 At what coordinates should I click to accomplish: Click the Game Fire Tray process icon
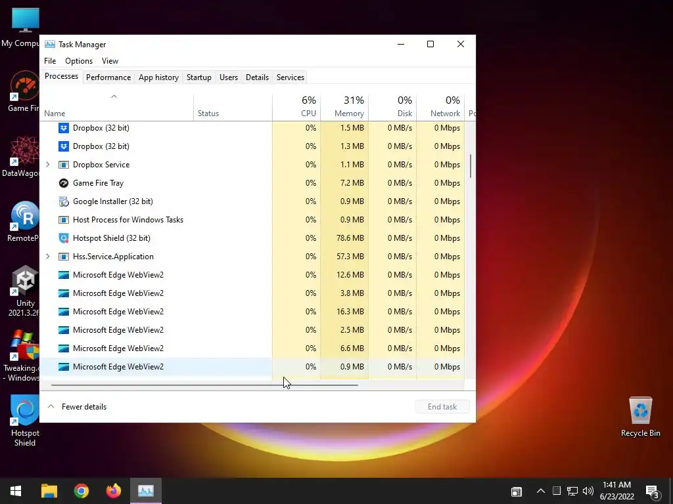click(x=64, y=183)
